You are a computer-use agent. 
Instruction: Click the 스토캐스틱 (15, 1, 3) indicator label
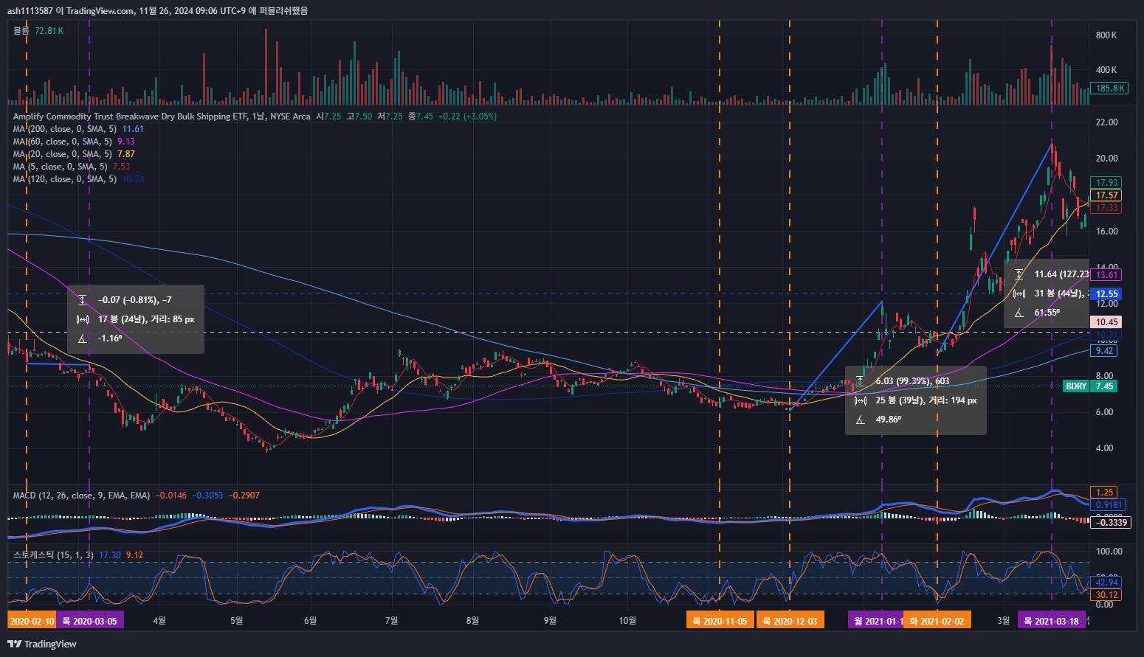(53, 555)
